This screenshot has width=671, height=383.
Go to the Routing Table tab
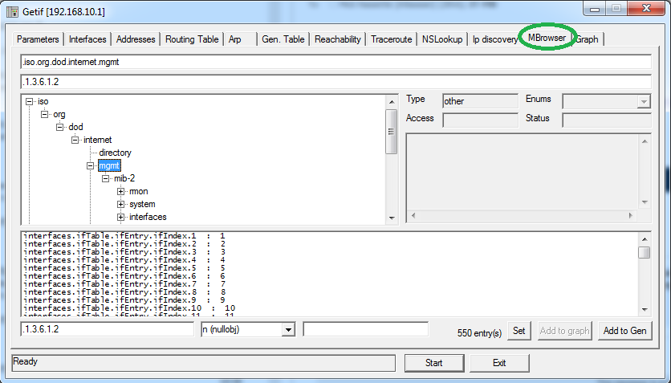click(192, 39)
